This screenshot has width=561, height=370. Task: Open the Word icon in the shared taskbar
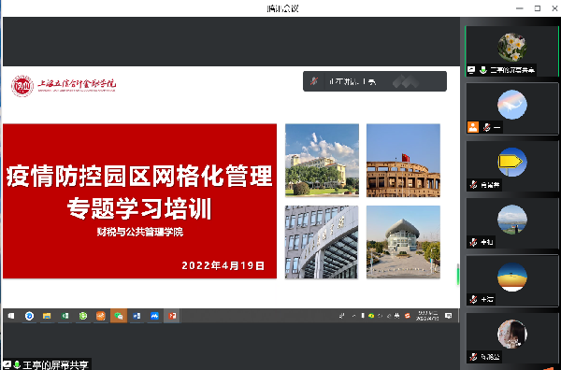click(x=137, y=316)
